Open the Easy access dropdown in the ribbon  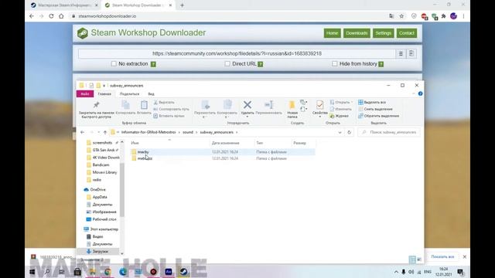[304, 110]
